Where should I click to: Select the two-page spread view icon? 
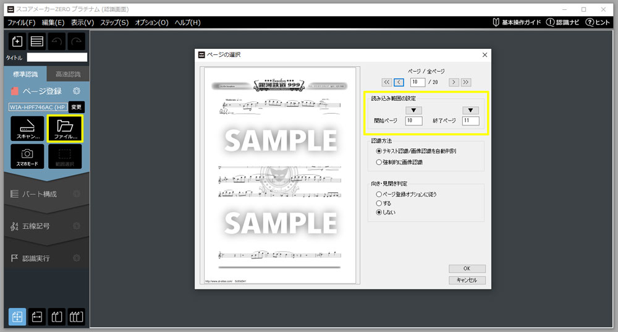point(57,317)
